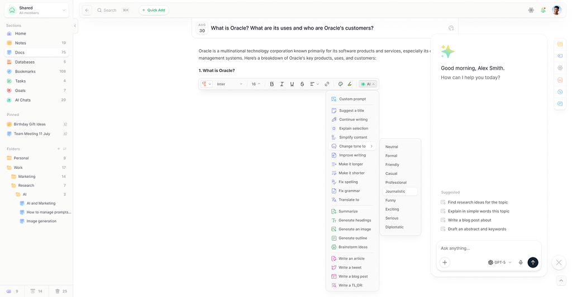Toggle strikethrough formatting in toolbar
The height and width of the screenshot is (297, 572).
tap(302, 84)
